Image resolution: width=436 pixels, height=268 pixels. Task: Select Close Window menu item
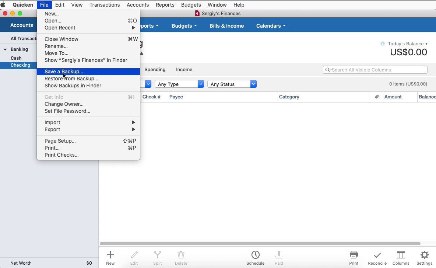point(88,39)
